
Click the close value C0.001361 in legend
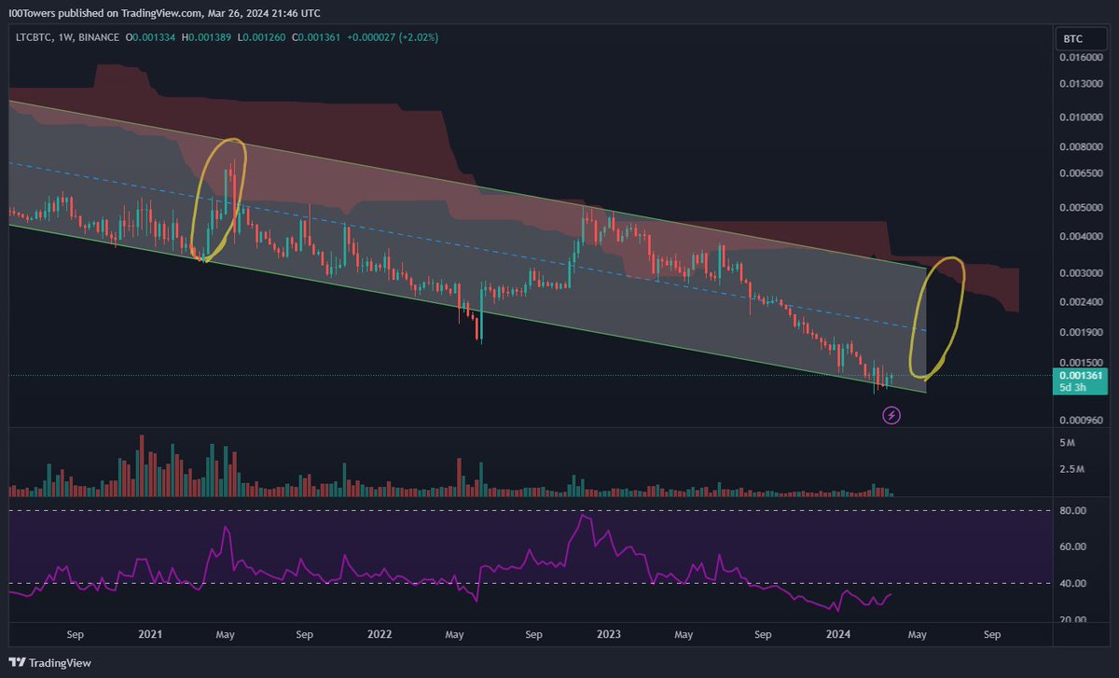click(314, 37)
